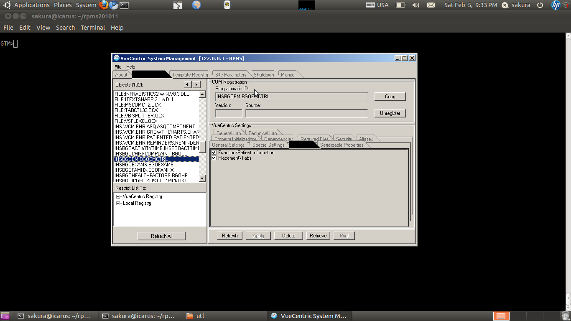Open the Terminal menu in terminal window
571x321 pixels.
[x=93, y=28]
